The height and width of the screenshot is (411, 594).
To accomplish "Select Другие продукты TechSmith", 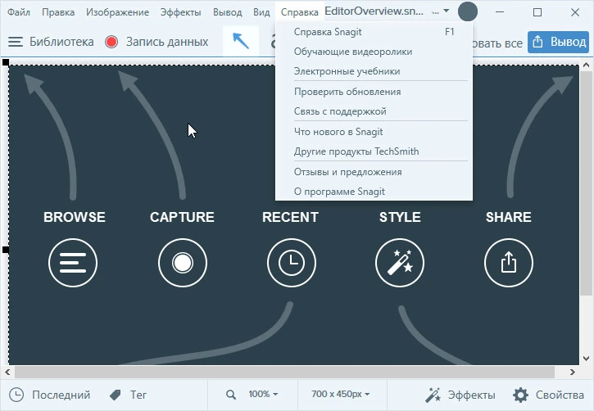I will 374,151.
